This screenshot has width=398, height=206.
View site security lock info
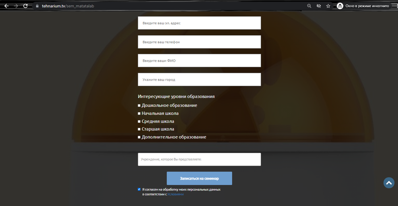tap(37, 6)
